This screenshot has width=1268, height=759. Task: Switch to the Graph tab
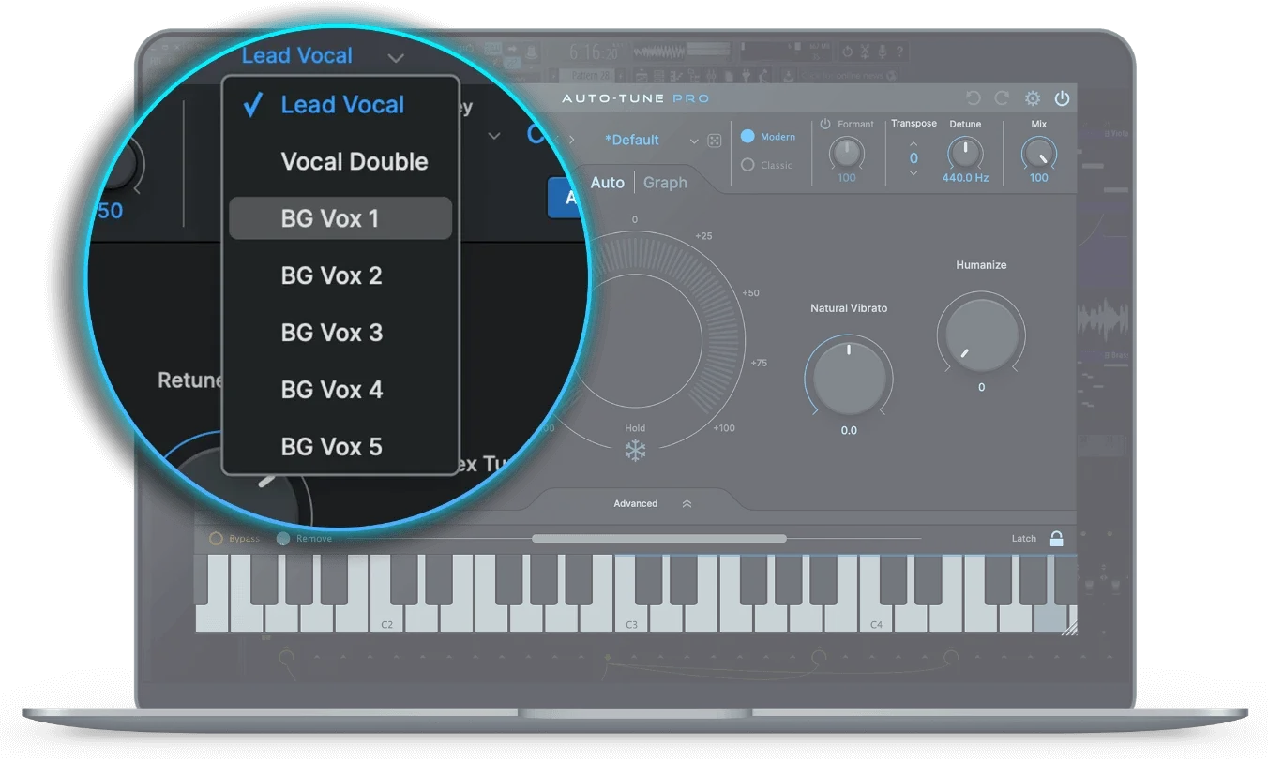pyautogui.click(x=665, y=183)
